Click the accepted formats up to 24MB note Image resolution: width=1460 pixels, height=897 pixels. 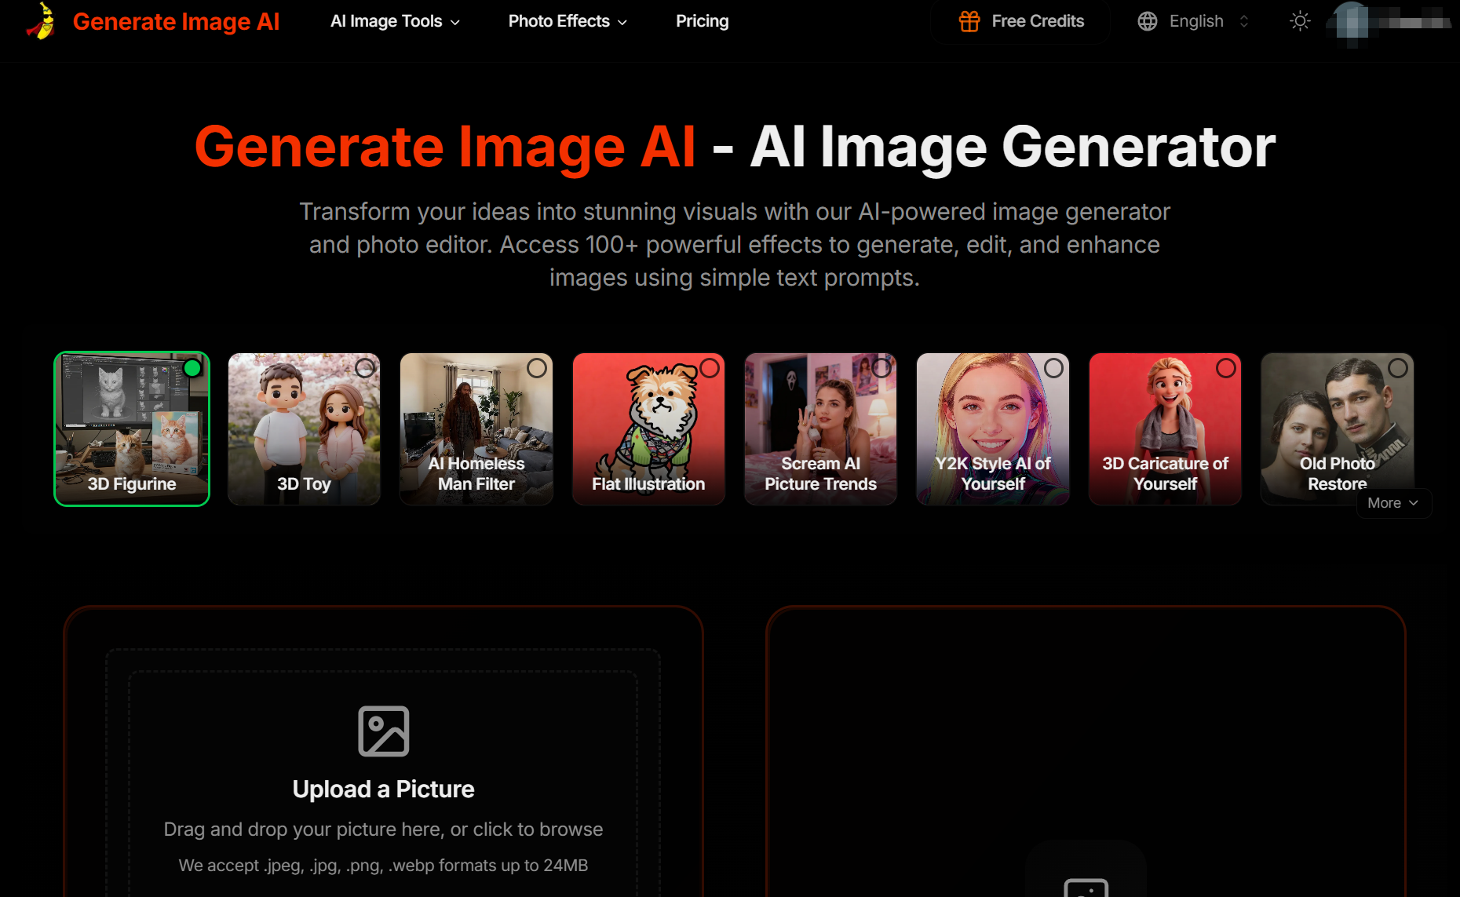tap(384, 866)
